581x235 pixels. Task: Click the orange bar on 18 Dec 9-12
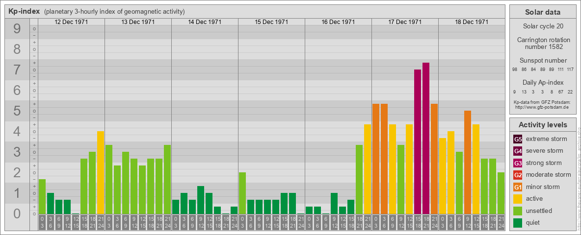[468, 162]
